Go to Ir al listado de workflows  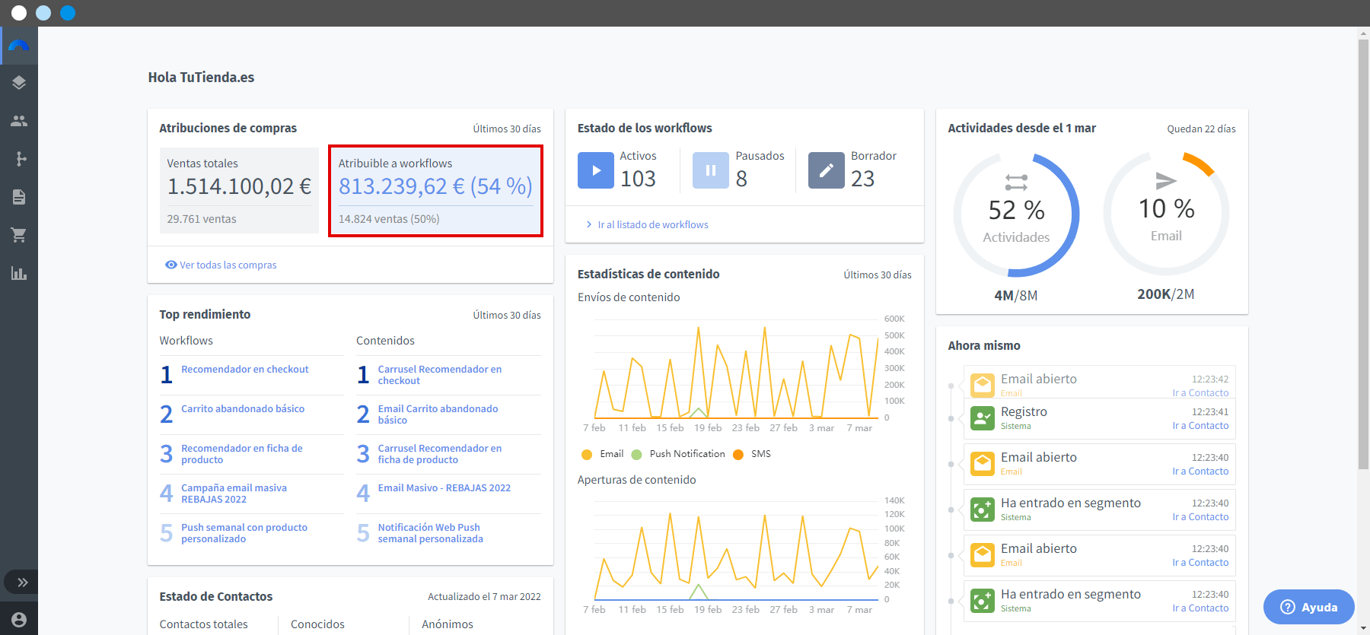coord(653,224)
